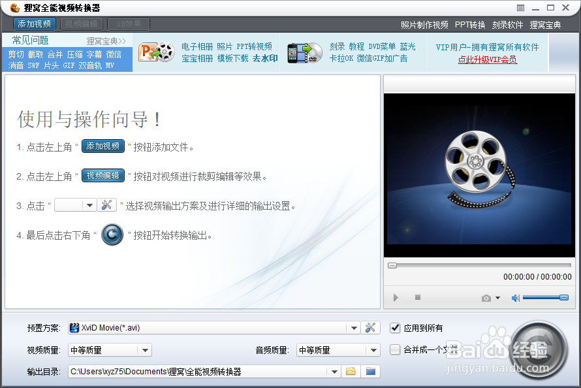Open the 预设方案 XviD Movie dropdown
The height and width of the screenshot is (388, 581).
point(353,327)
